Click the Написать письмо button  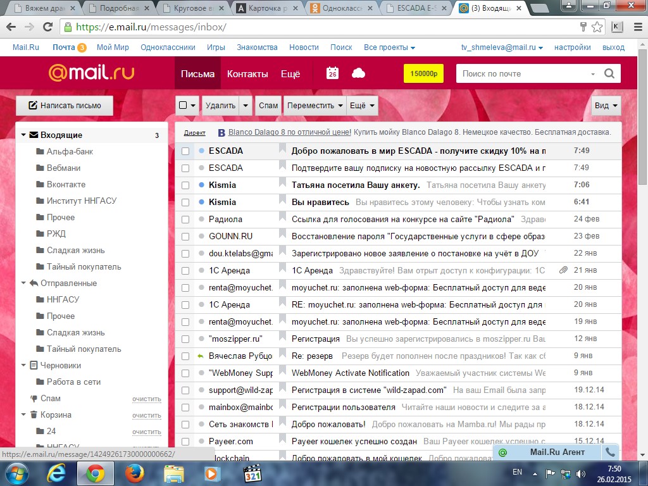(65, 106)
